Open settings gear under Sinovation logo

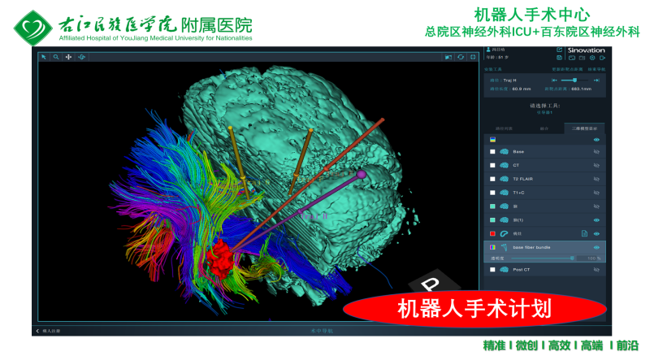point(592,58)
